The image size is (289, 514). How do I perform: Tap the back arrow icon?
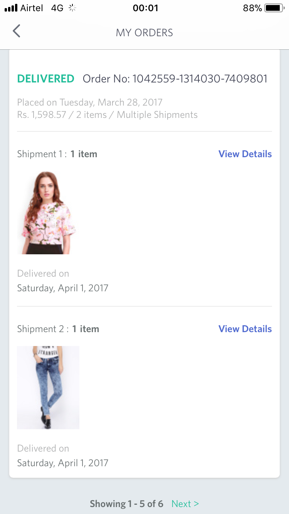point(16,31)
